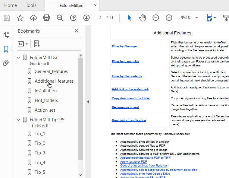Jump to Tip_4 bookmark
Screen dimensions: 229x178
click(40, 163)
